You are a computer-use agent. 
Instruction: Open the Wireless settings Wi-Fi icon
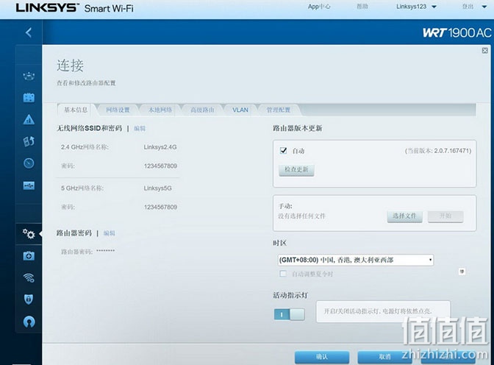29,277
